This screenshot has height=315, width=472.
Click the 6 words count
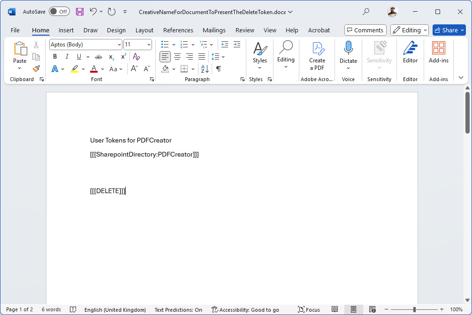(51, 309)
